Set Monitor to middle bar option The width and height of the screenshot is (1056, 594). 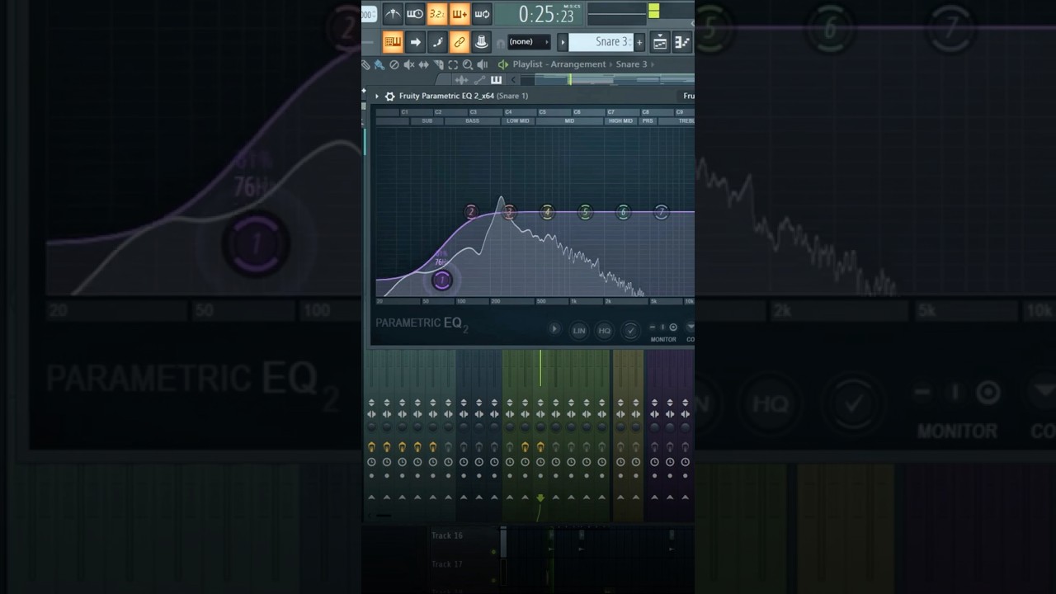pyautogui.click(x=662, y=328)
